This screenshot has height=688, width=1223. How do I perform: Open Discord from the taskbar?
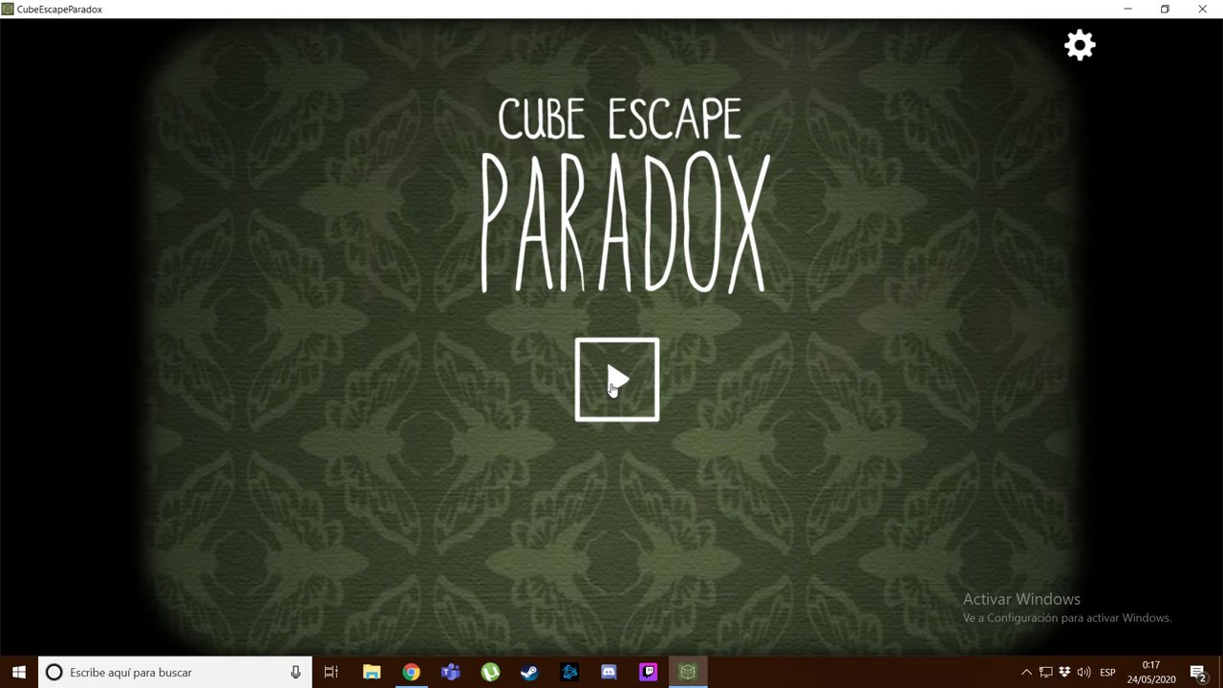tap(609, 673)
